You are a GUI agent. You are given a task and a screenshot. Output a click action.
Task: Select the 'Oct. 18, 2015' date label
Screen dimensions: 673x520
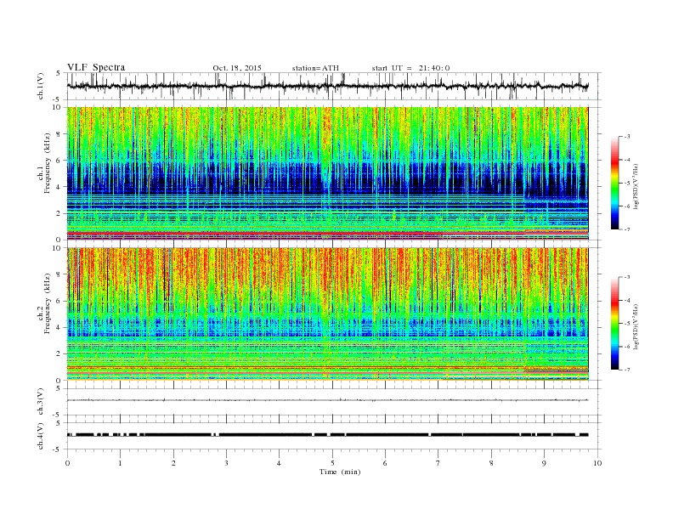(237, 68)
